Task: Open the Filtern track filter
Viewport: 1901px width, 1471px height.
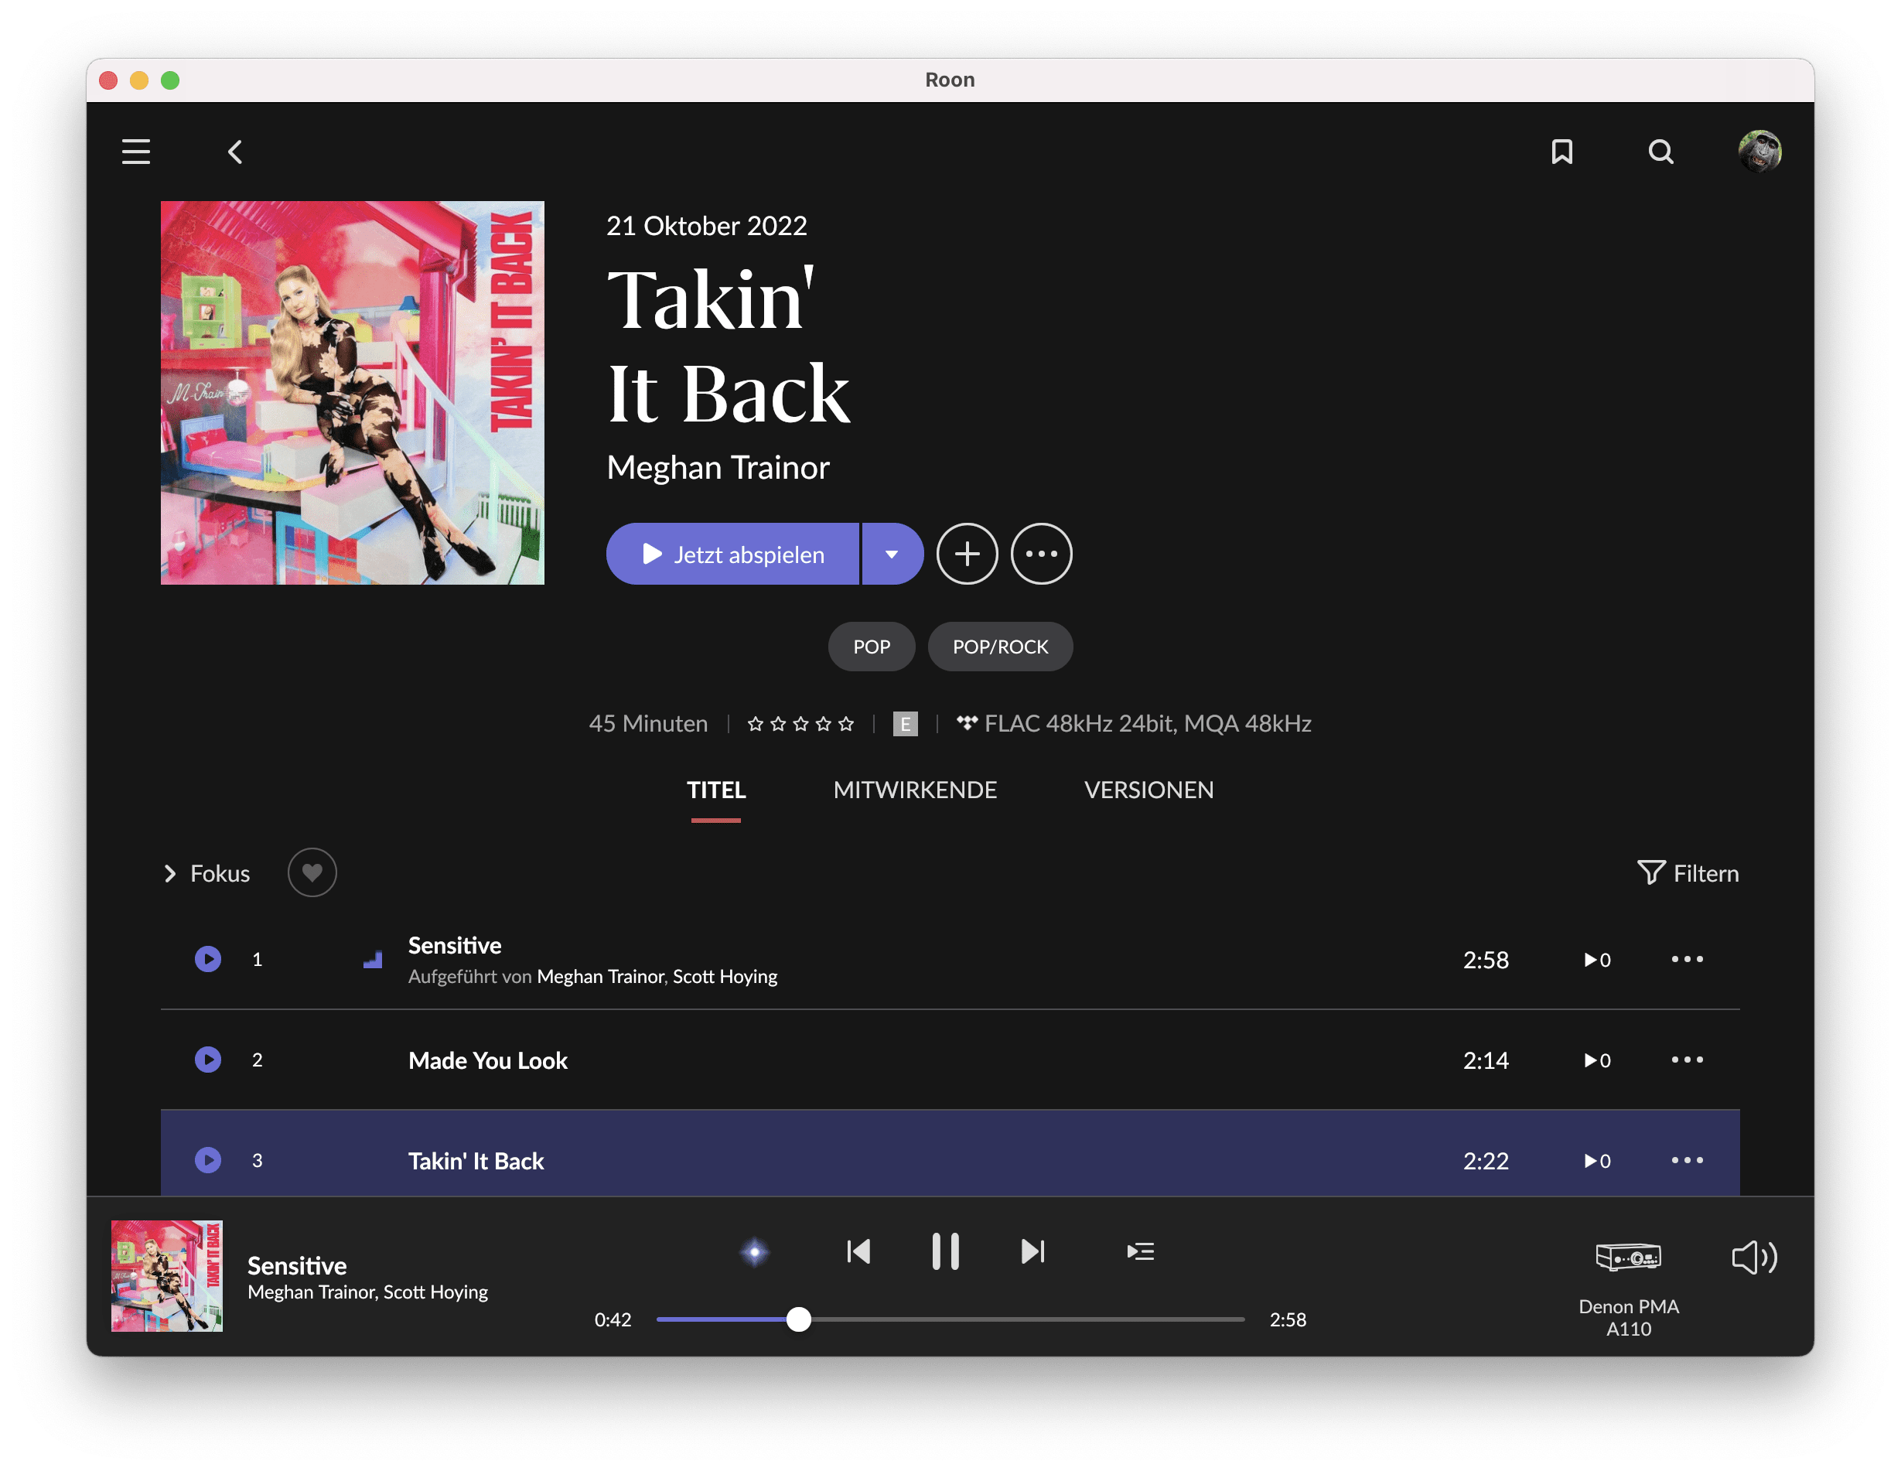Action: [1688, 873]
